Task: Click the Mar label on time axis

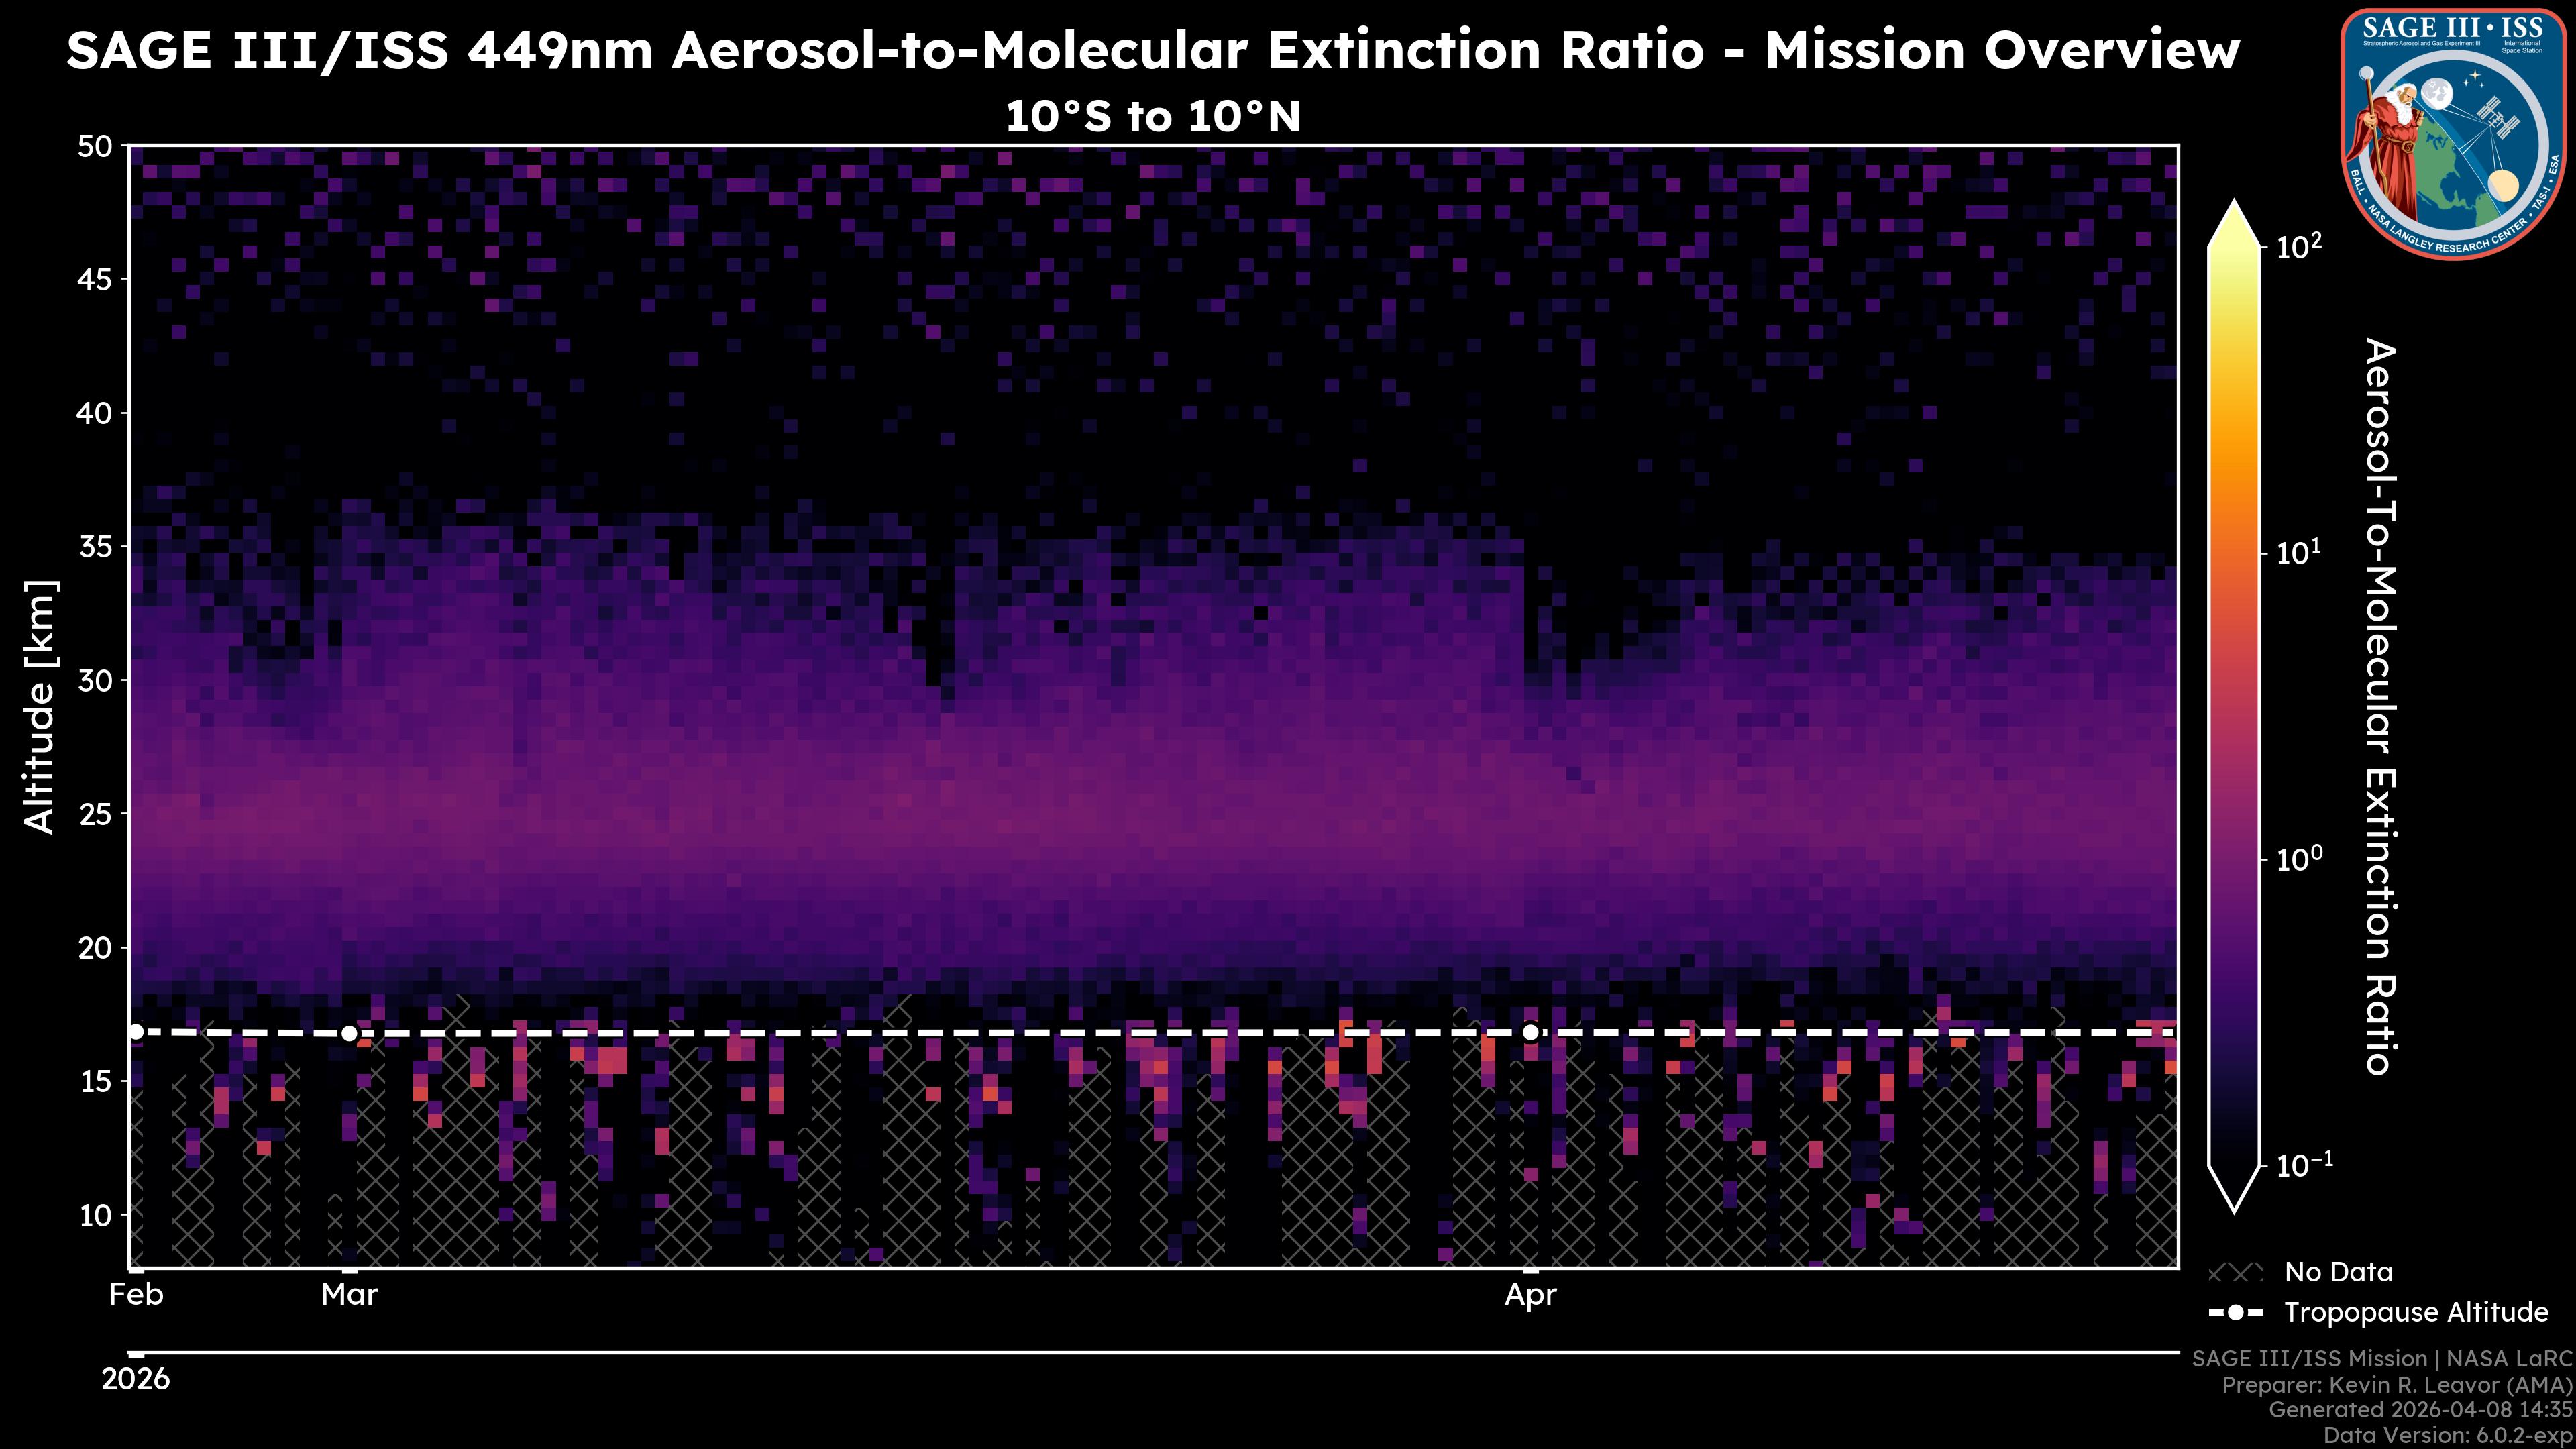Action: point(349,1295)
